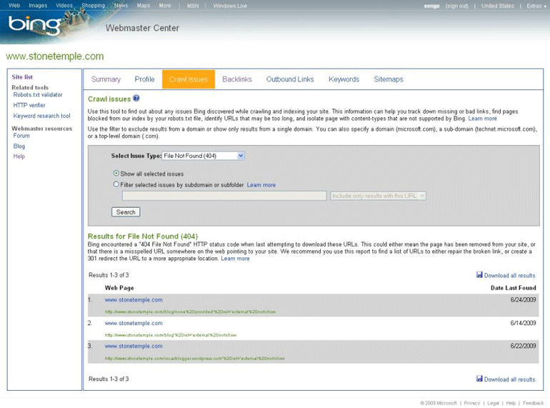Open Videos in top navigation
Screen dimensions: 550x408
tap(64, 6)
